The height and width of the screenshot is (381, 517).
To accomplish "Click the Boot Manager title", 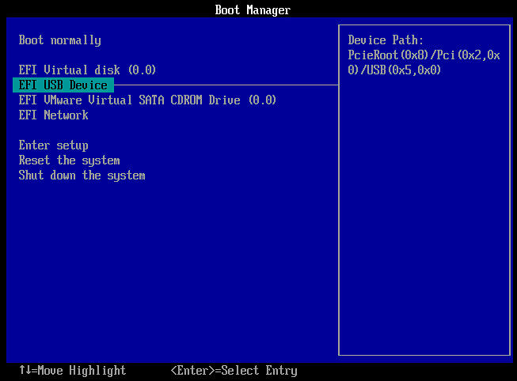I will click(253, 9).
